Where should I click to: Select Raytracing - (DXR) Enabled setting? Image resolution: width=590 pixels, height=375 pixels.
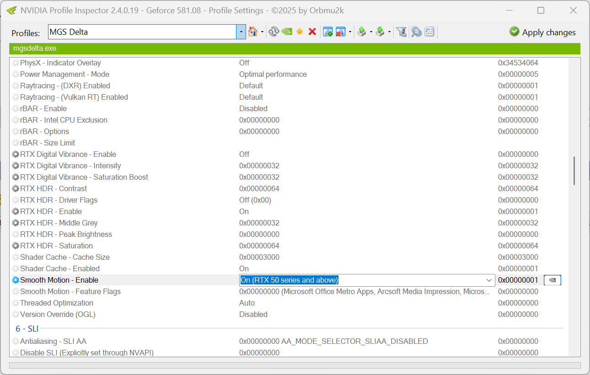(x=288, y=86)
